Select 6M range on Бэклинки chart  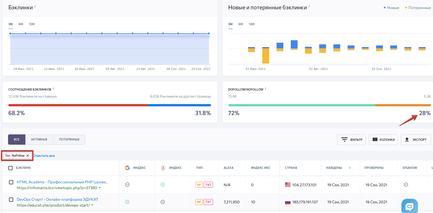pyautogui.click(x=21, y=24)
